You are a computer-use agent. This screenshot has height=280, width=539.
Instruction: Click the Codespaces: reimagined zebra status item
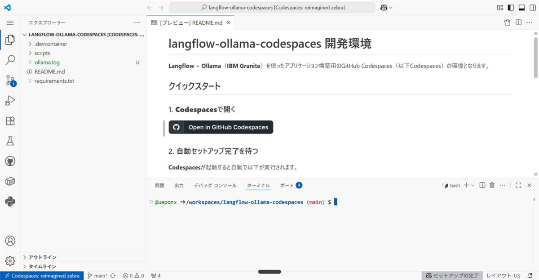pyautogui.click(x=42, y=276)
